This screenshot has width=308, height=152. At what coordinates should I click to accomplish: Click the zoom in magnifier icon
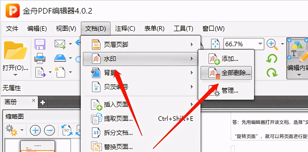click(272, 45)
